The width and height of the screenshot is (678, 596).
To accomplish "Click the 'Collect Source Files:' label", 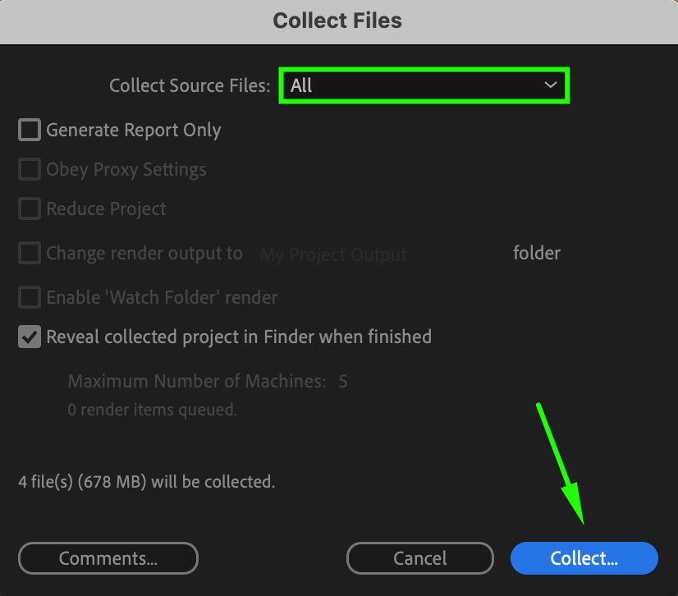I will tap(190, 85).
